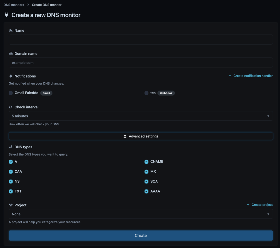Open the Project dropdown set to None

141,214
